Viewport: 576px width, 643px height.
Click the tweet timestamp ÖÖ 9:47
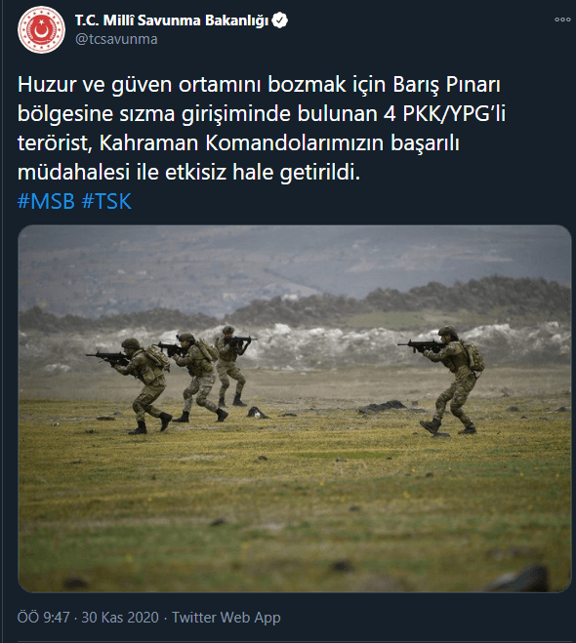[43, 618]
